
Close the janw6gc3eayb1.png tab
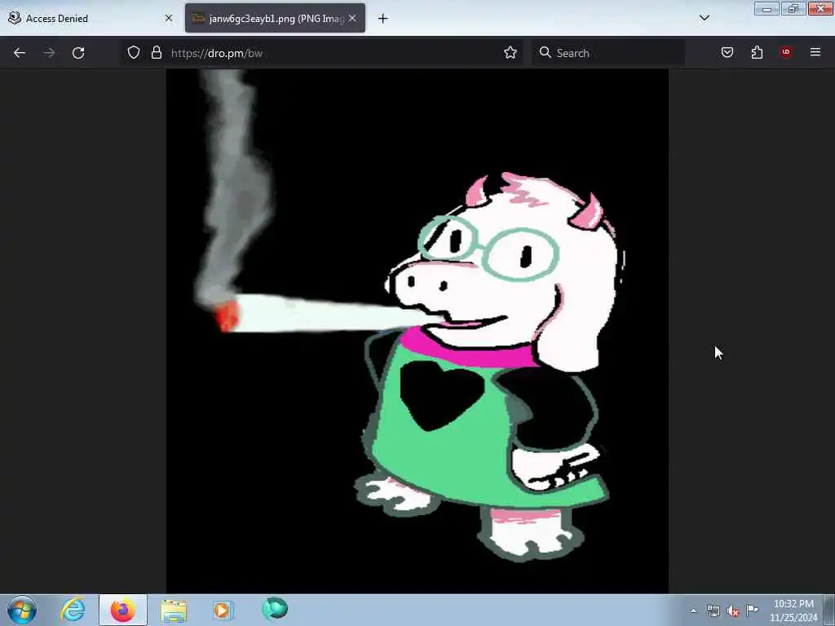tap(352, 18)
